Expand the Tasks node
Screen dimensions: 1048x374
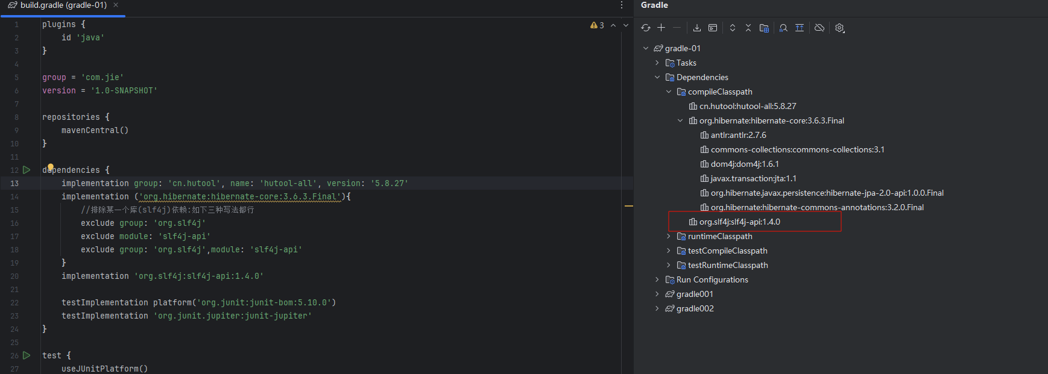[657, 63]
